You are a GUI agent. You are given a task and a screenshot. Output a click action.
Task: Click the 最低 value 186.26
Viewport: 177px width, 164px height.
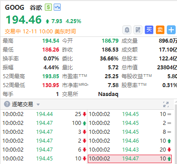[51, 50]
